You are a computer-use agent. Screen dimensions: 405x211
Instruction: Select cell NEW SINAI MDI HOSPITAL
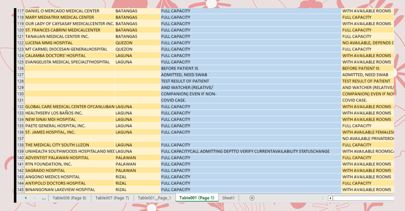pos(70,119)
